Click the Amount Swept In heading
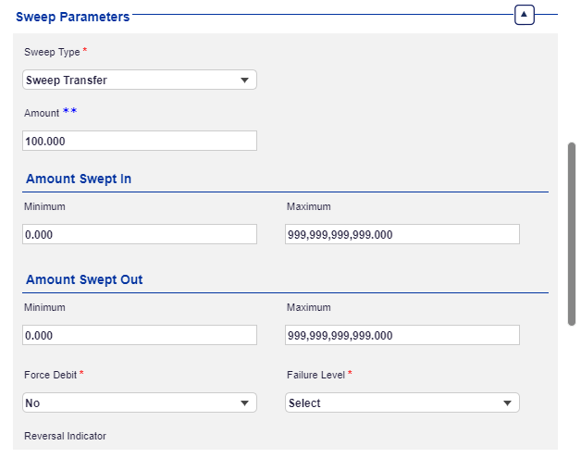The height and width of the screenshot is (458, 581). point(78,179)
